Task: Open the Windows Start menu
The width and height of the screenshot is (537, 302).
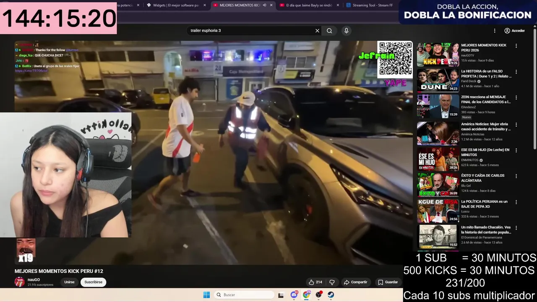Action: coord(206,295)
